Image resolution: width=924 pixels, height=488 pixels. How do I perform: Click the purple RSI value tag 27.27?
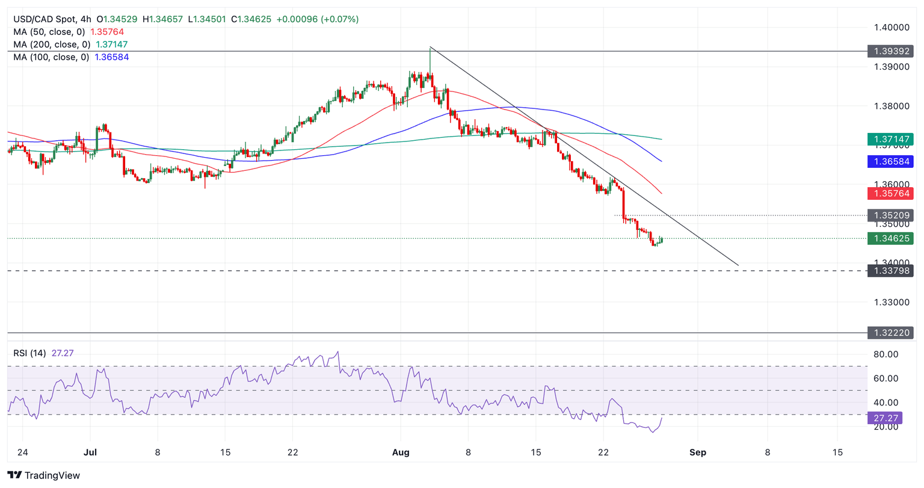tap(884, 418)
